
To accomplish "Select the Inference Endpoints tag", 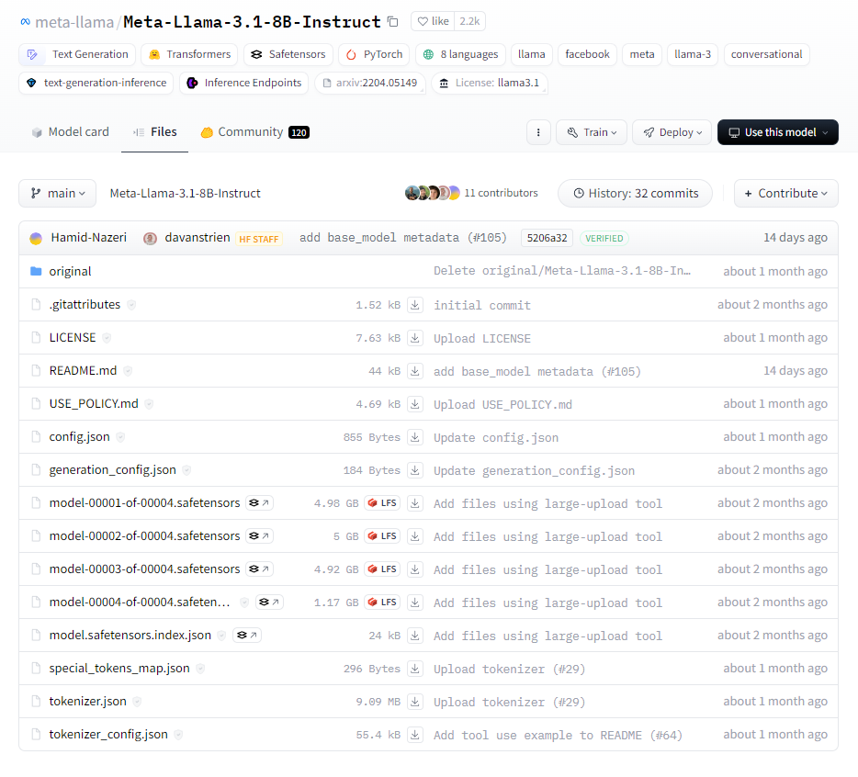I will point(244,83).
